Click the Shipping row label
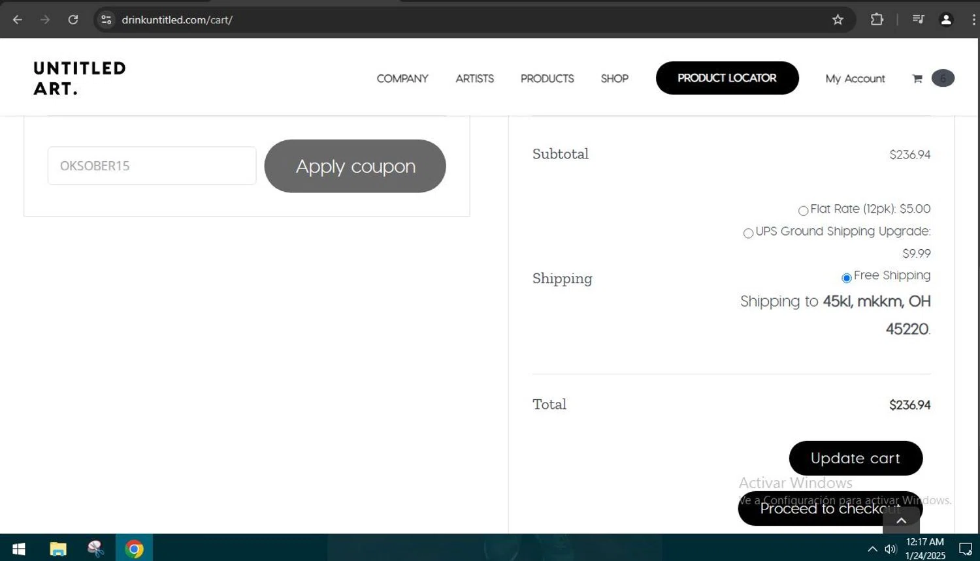The image size is (980, 561). (x=563, y=279)
